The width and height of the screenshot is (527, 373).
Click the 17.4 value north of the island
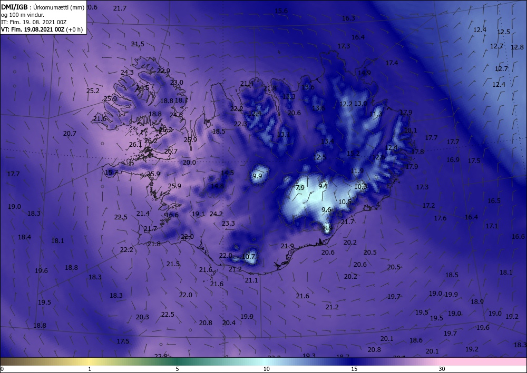392,63
